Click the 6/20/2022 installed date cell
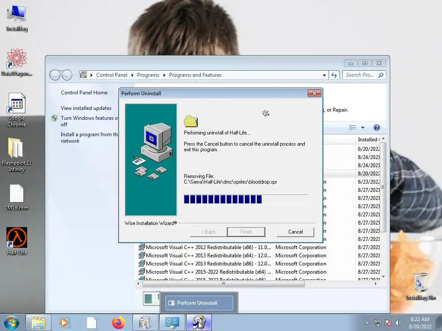Viewport: 442px width, 331px height. coord(369,149)
